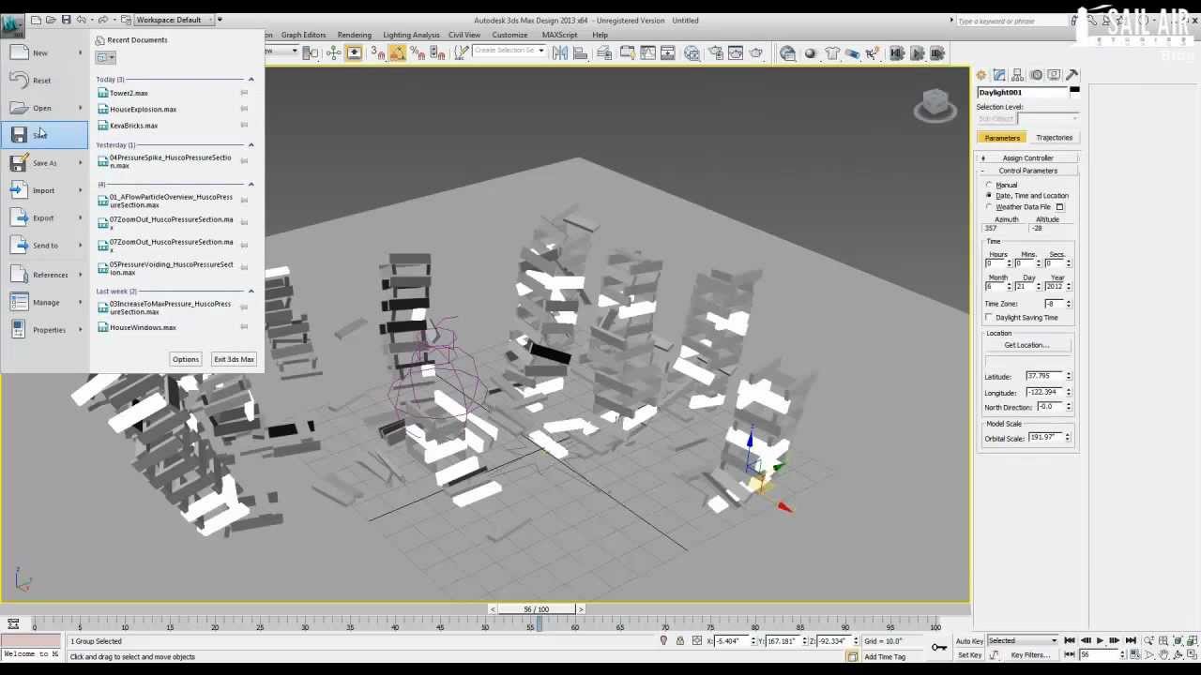This screenshot has width=1201, height=675.
Task: Click the Align tool icon
Action: (x=581, y=53)
